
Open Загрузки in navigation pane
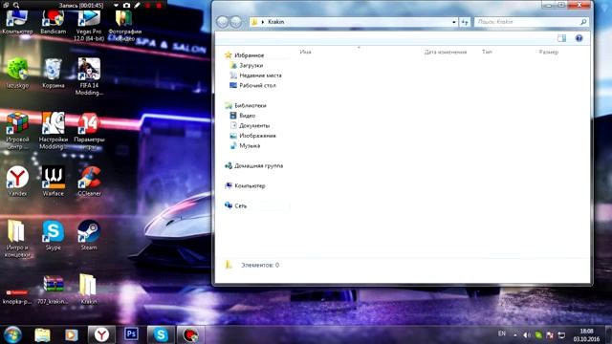pyautogui.click(x=247, y=66)
